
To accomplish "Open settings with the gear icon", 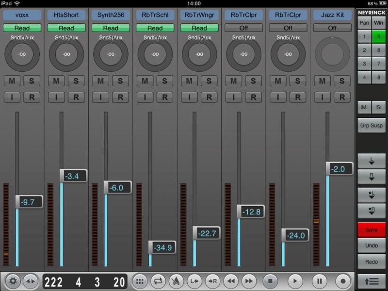I will (13, 281).
